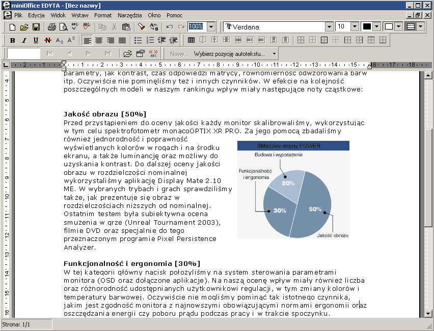
Task: Open the Pomoc menu
Action: point(174,15)
